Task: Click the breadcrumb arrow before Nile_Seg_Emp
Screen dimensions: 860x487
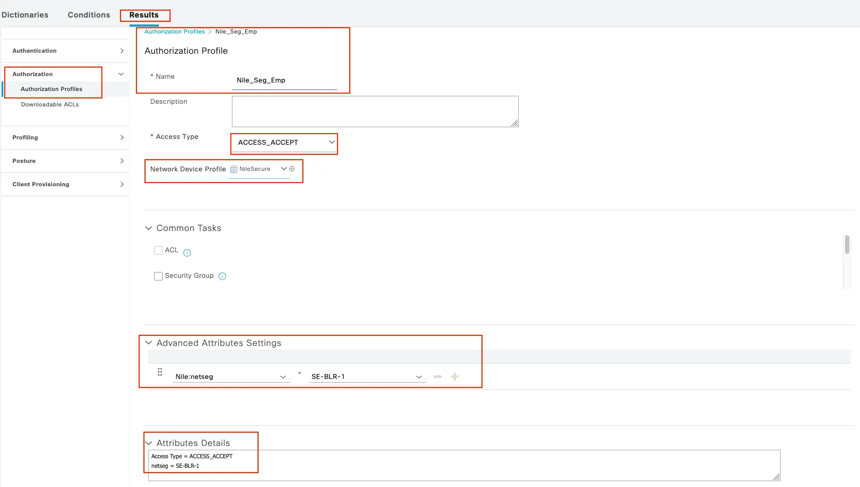Action: [210, 32]
